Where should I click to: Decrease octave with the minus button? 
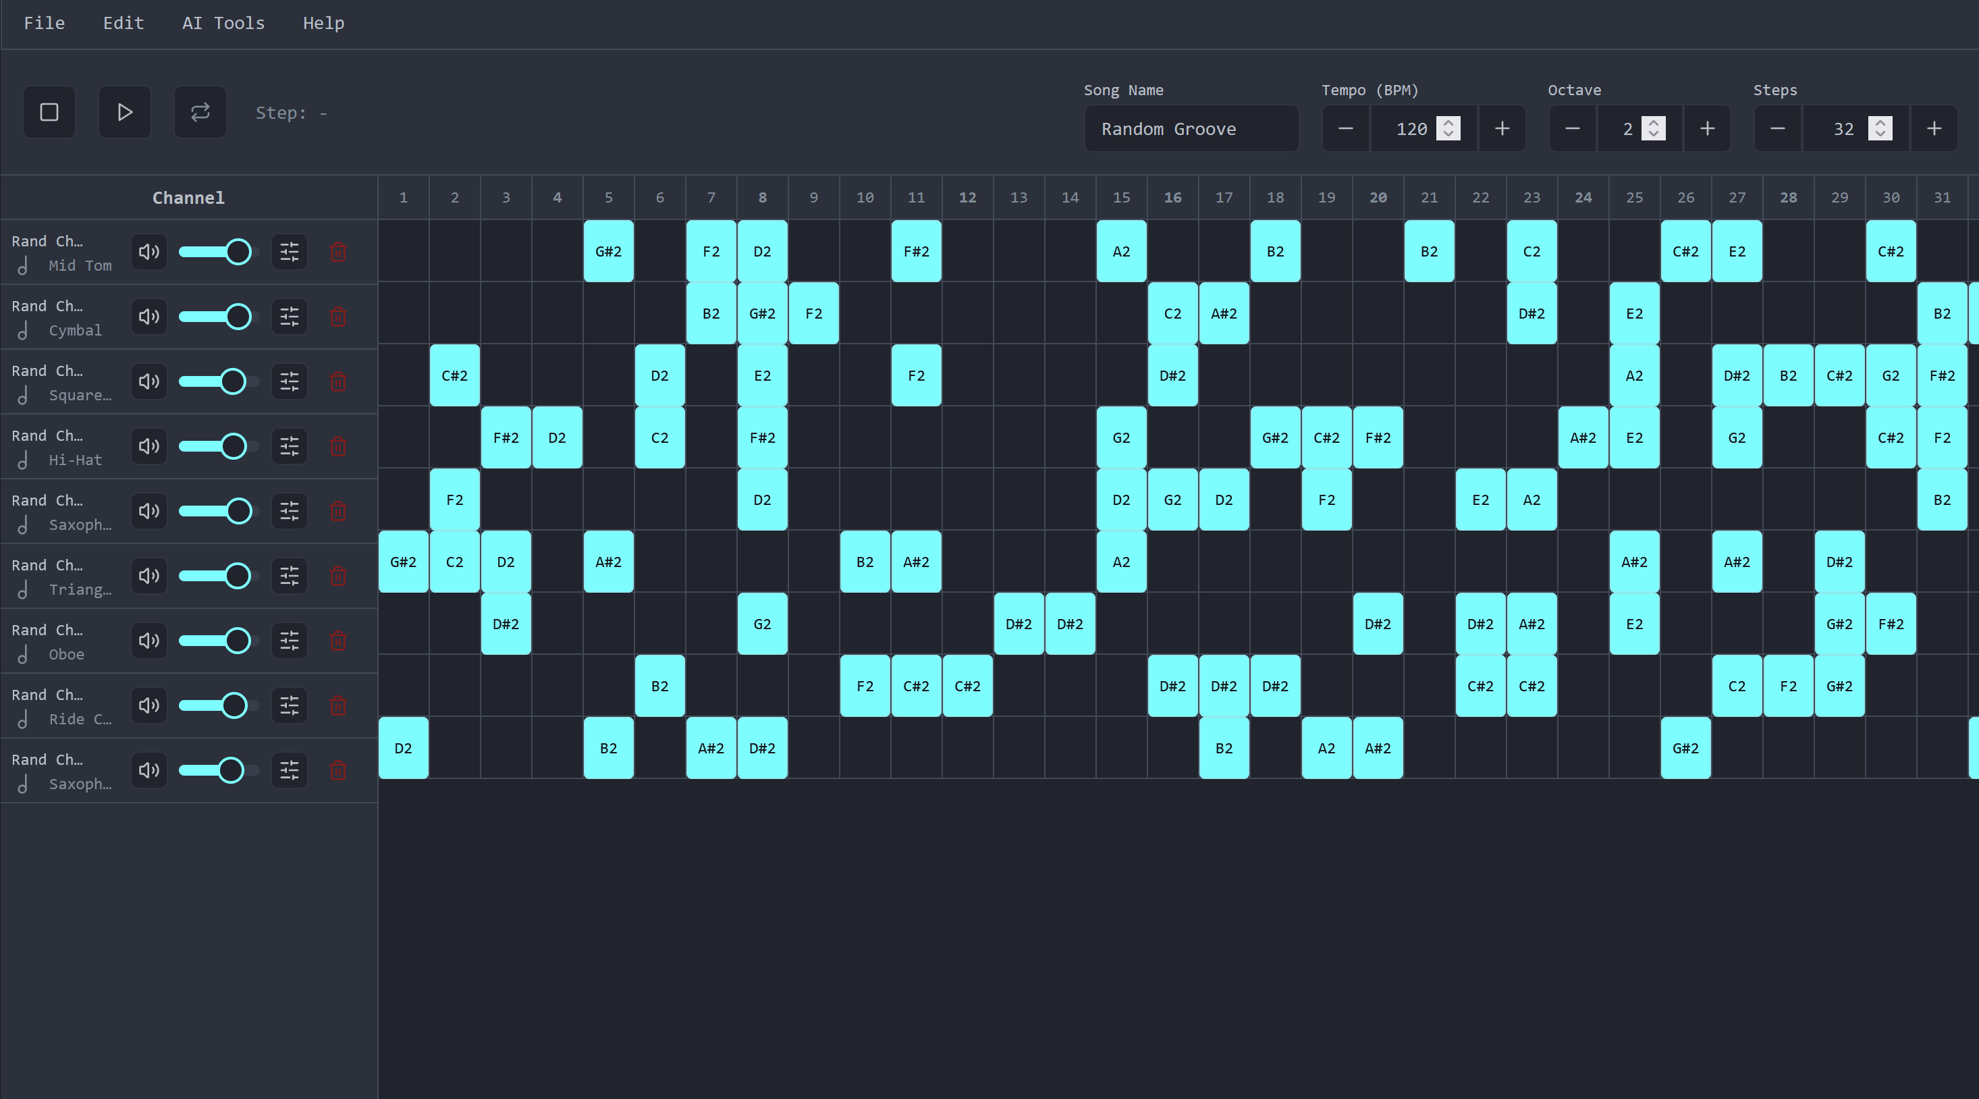[1573, 128]
